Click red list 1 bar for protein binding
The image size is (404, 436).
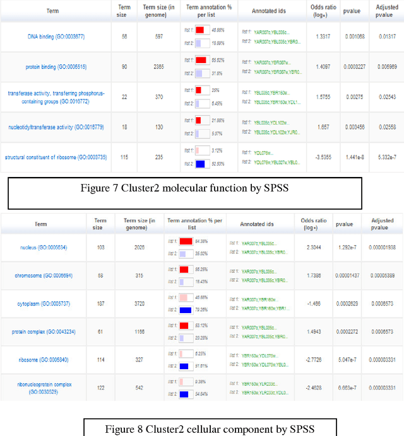201,60
